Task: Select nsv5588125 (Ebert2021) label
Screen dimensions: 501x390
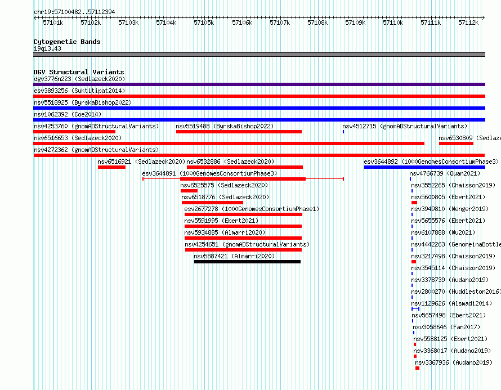Action: point(450,339)
